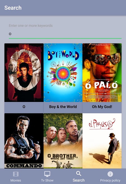
Task: Tap the Tv Show monitor icon
Action: (47, 174)
